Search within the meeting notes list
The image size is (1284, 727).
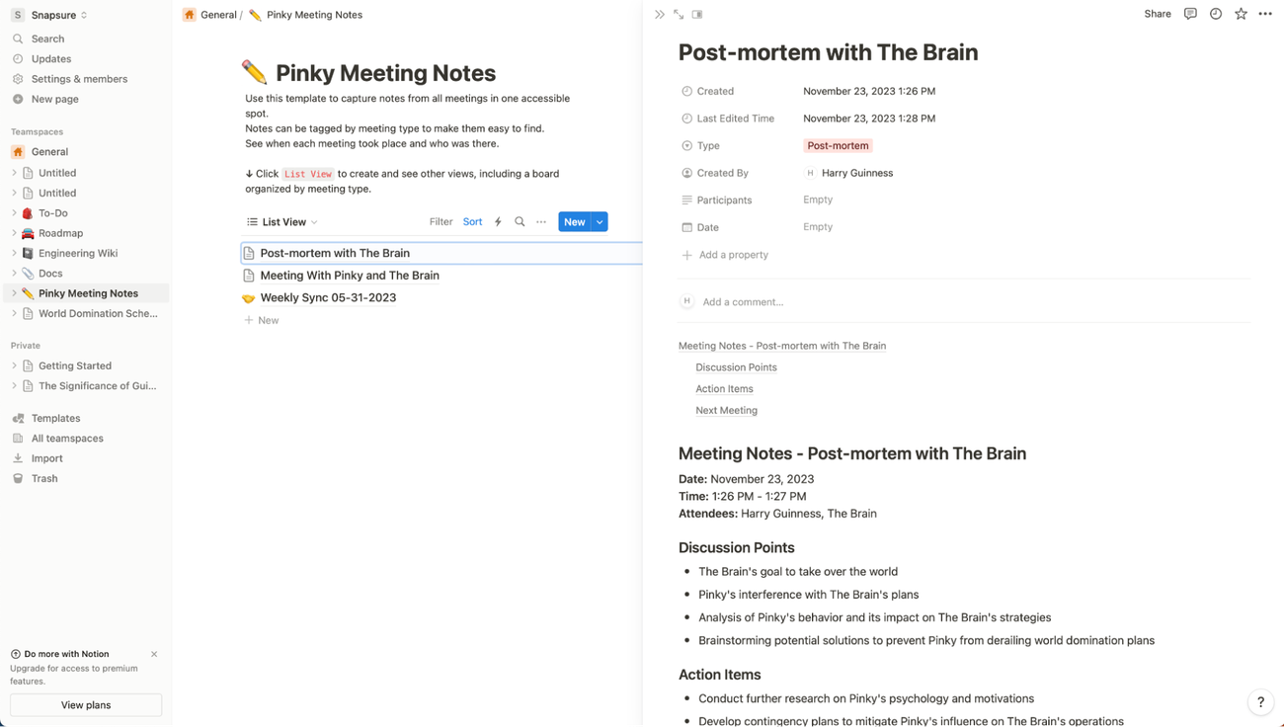tap(520, 222)
